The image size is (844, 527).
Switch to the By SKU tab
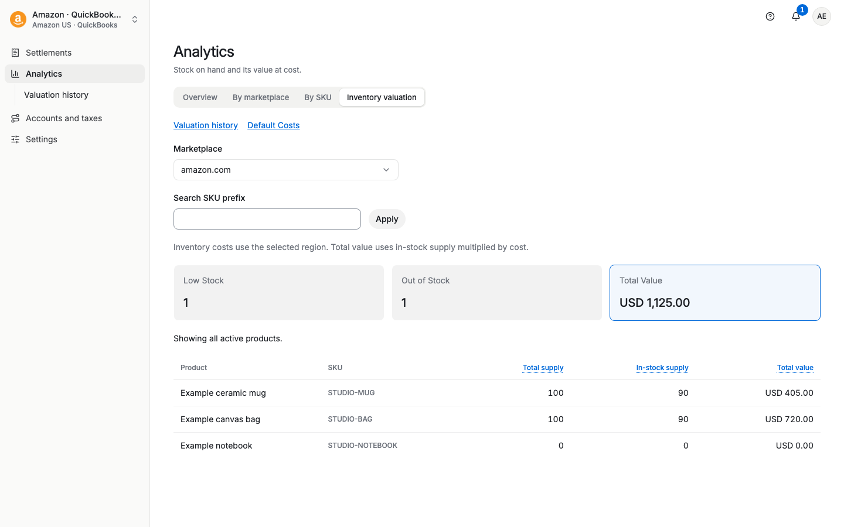click(x=318, y=97)
